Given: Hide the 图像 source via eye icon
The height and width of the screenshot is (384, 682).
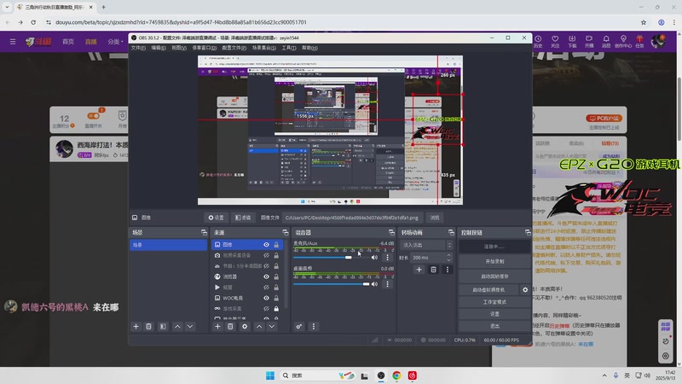Looking at the screenshot, I should (266, 245).
